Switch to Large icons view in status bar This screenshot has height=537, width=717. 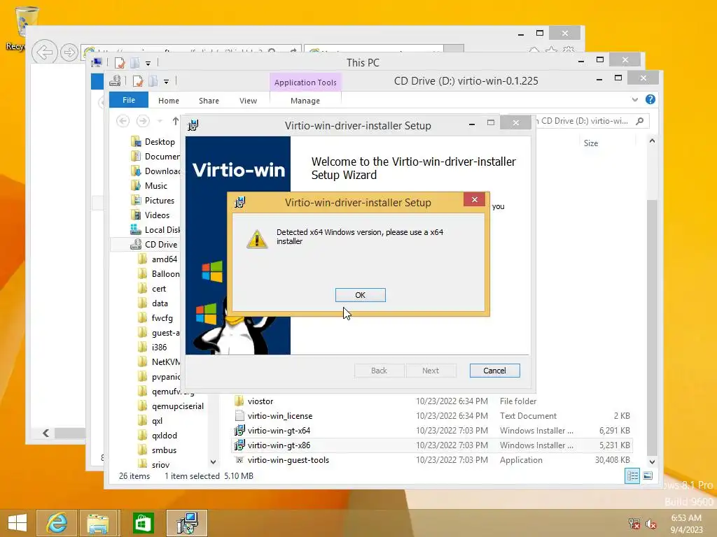tap(648, 475)
